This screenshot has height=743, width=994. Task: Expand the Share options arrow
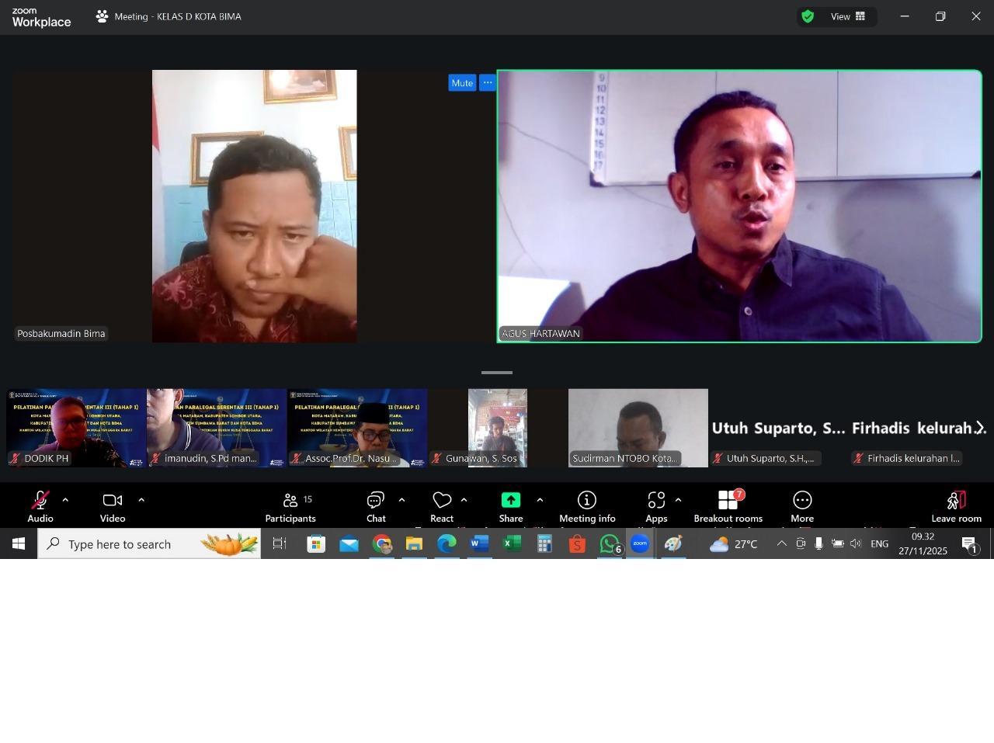click(540, 501)
